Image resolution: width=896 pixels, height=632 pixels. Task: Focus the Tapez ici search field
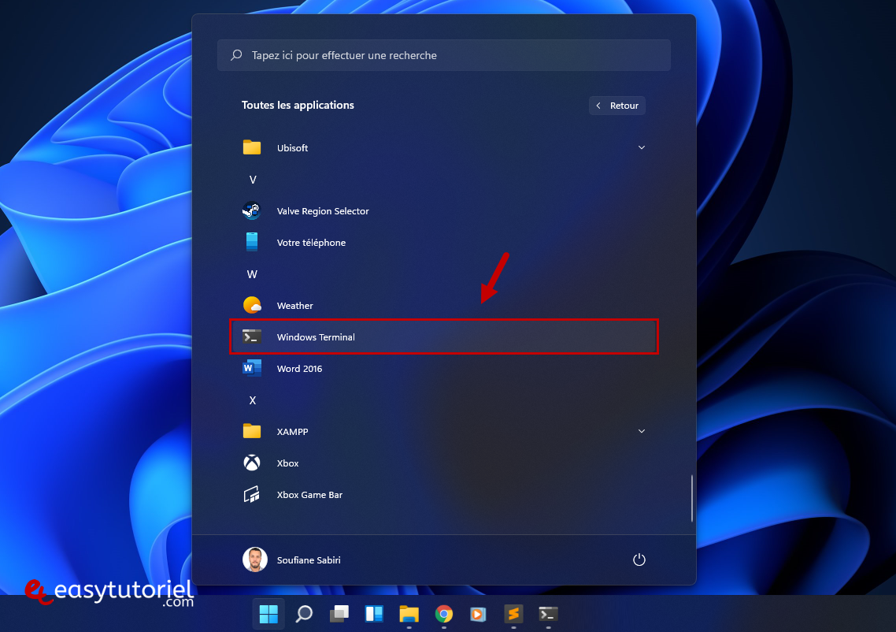click(444, 55)
